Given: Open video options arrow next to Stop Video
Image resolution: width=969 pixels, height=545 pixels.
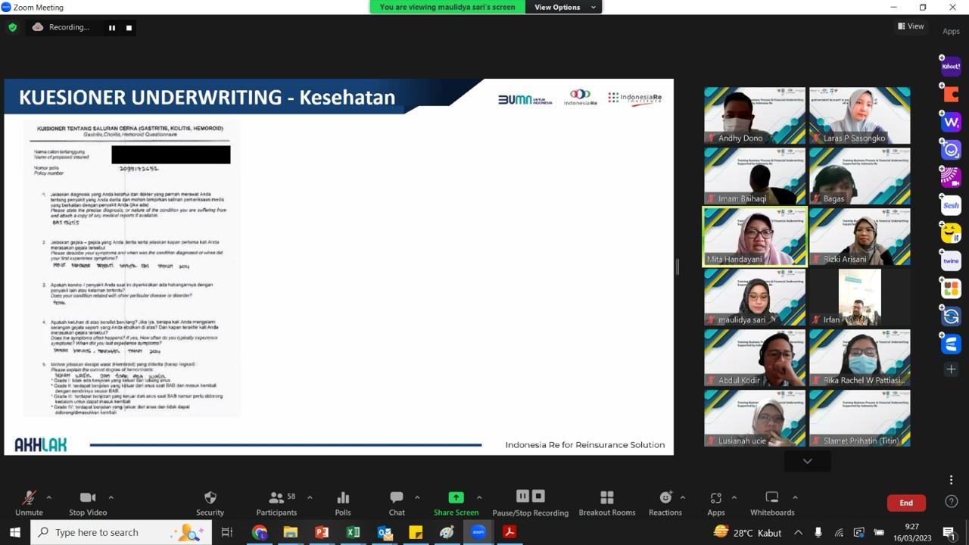Looking at the screenshot, I should [x=111, y=497].
